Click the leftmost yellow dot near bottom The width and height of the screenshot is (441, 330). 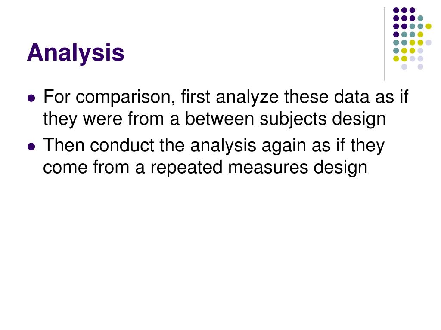(x=396, y=58)
